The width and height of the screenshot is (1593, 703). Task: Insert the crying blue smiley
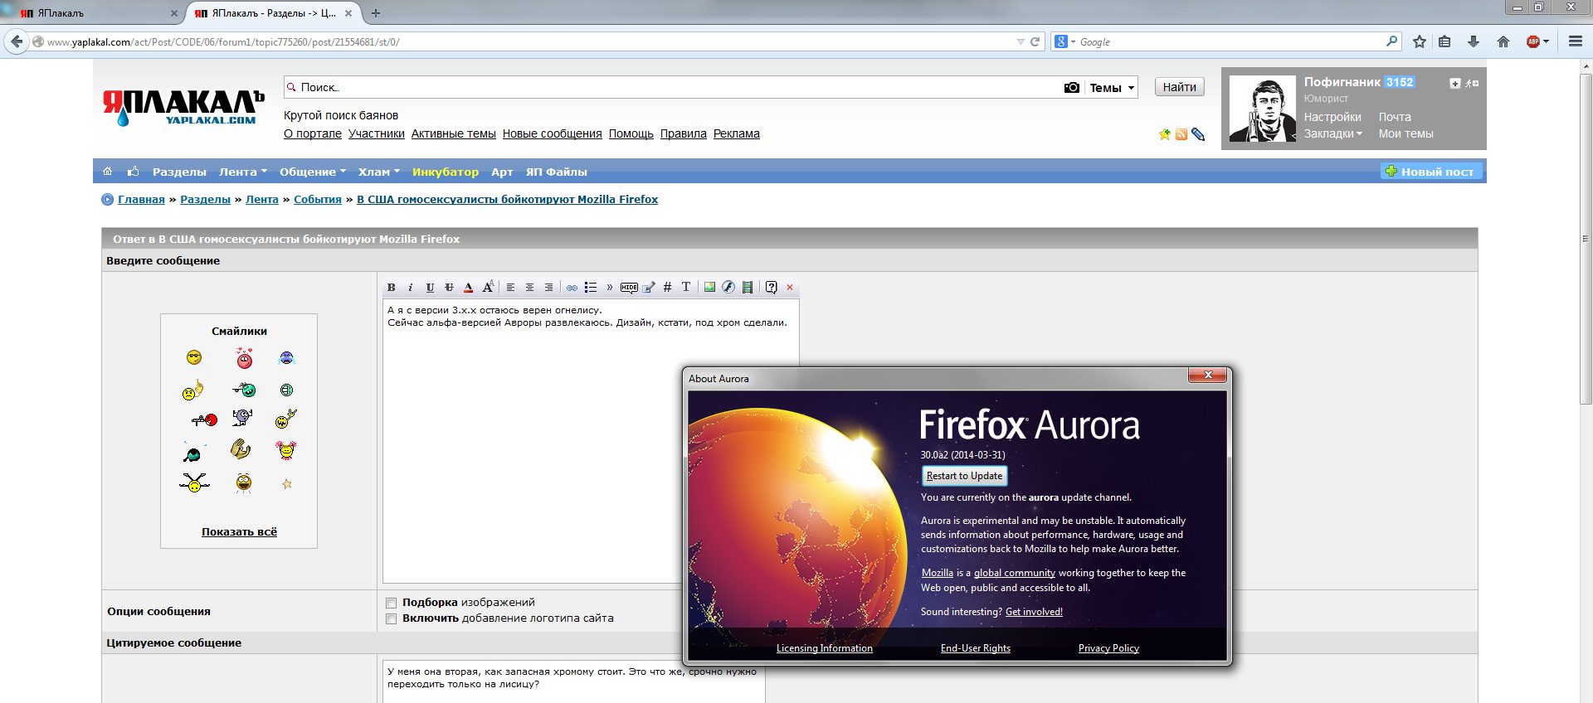pos(286,358)
